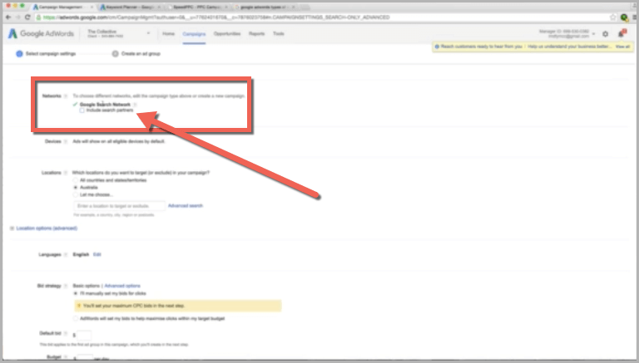Image resolution: width=639 pixels, height=363 pixels.
Task: Expand Location options (advanced) section
Action: coord(12,228)
